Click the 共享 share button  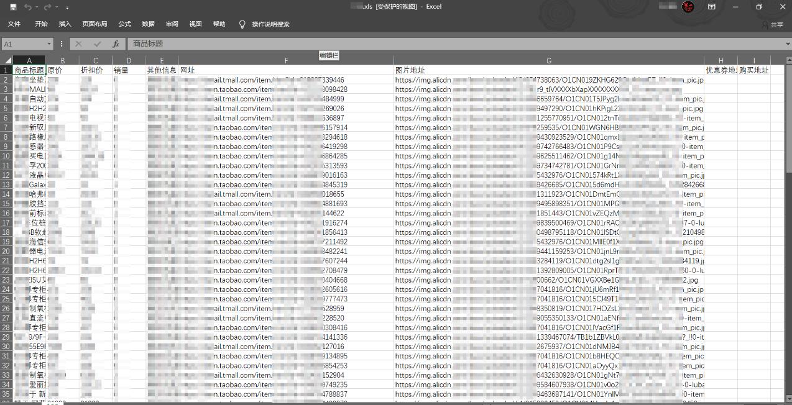(773, 25)
